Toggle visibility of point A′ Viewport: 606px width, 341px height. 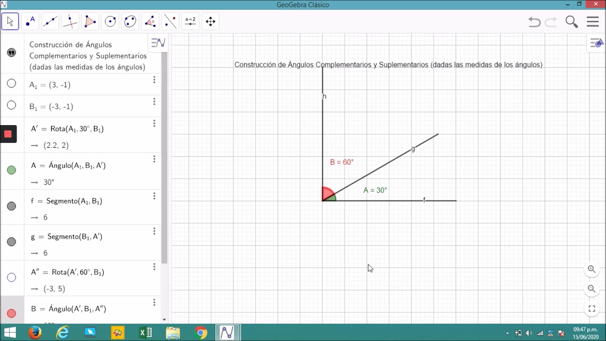pos(8,134)
